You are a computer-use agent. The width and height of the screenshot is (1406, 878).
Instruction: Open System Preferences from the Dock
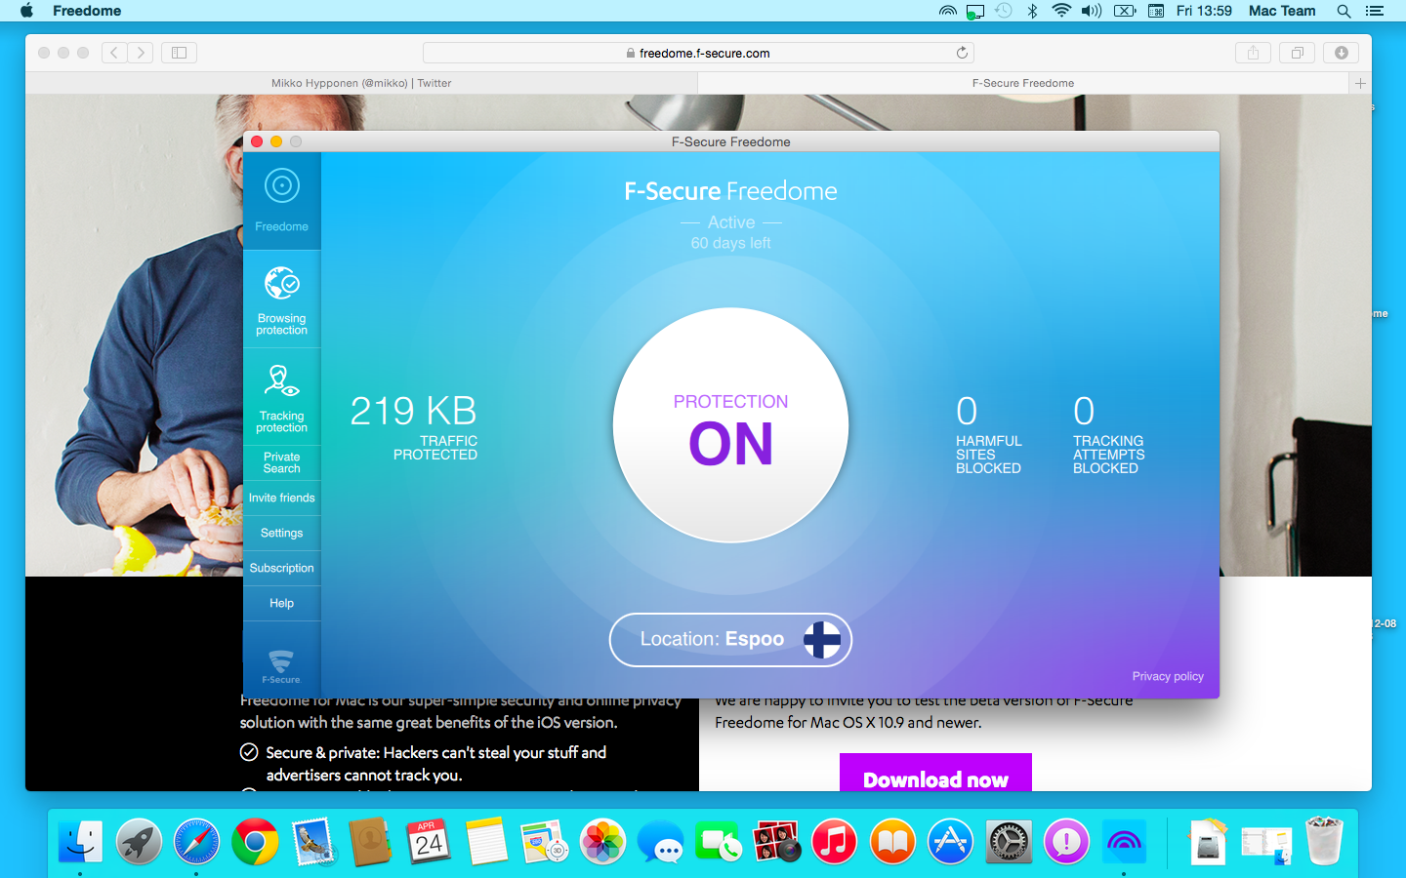(x=1009, y=841)
